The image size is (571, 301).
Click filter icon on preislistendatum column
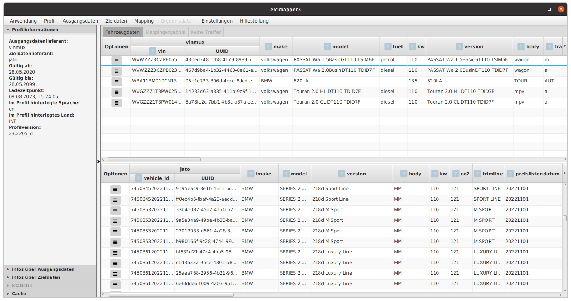510,174
